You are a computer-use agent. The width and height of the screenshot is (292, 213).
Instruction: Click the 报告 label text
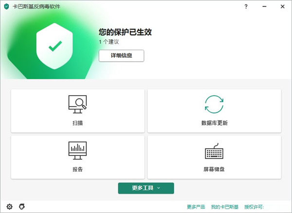(x=78, y=169)
